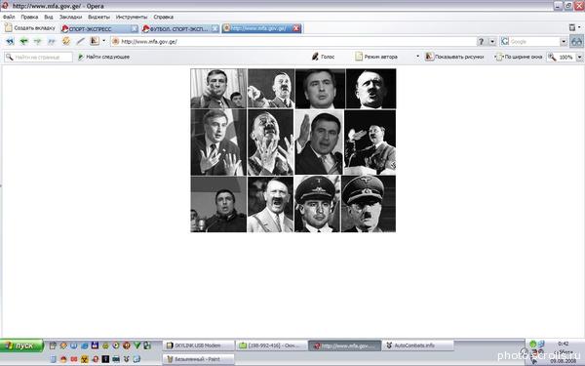
Task: Click the address bar with http://www.mfa.gov.ge/
Action: click(293, 41)
